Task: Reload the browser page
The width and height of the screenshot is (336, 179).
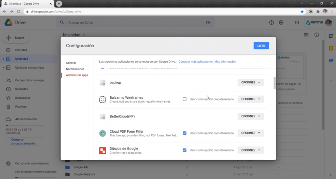Action: (x=19, y=11)
